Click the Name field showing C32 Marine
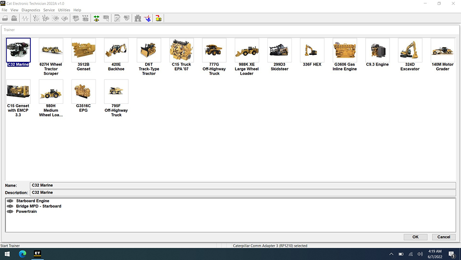The height and width of the screenshot is (260, 461). (x=243, y=186)
